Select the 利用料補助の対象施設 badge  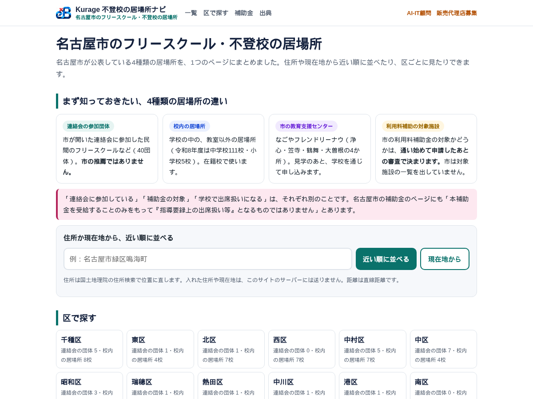(x=413, y=126)
